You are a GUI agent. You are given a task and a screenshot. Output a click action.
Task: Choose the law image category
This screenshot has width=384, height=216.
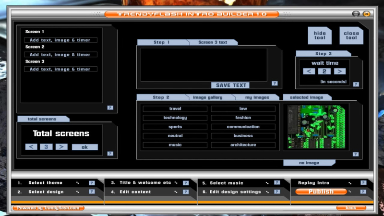pos(243,109)
